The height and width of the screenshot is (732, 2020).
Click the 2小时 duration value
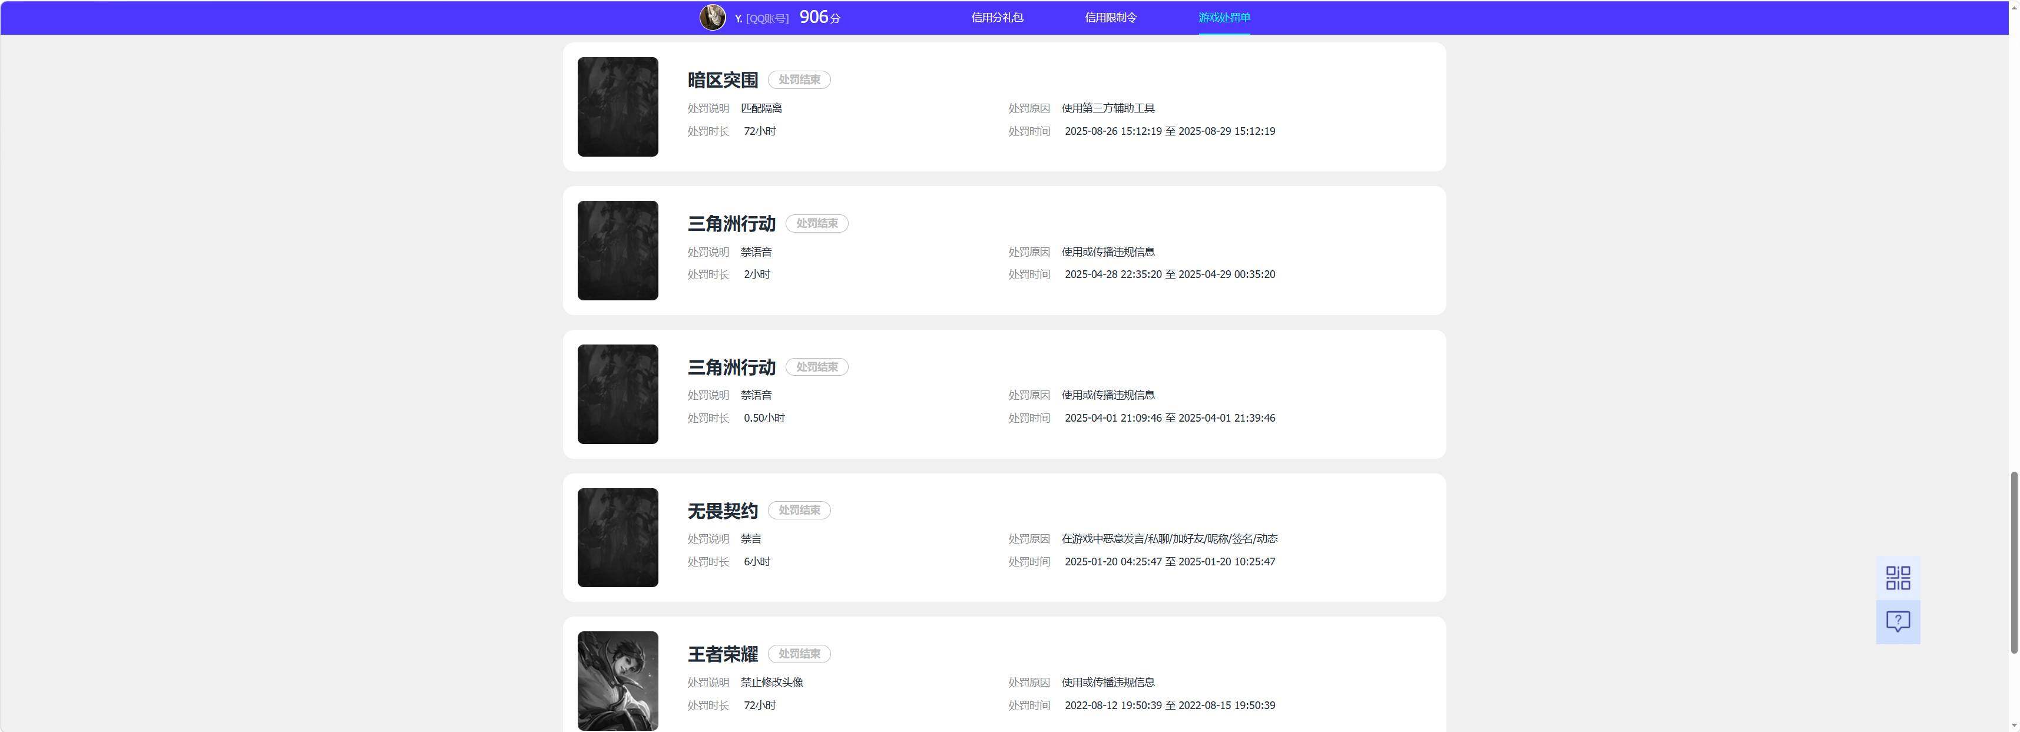[757, 274]
